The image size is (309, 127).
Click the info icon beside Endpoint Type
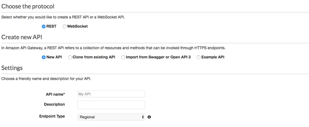click(x=149, y=117)
